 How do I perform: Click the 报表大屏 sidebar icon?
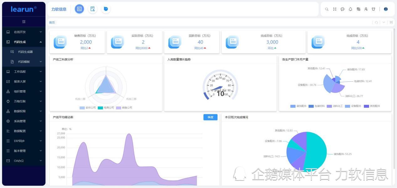(x=8, y=81)
